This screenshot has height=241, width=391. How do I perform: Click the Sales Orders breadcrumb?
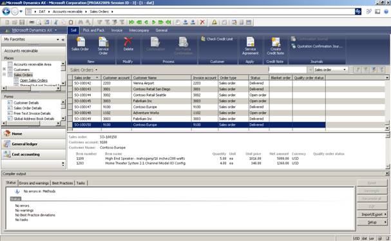point(99,12)
